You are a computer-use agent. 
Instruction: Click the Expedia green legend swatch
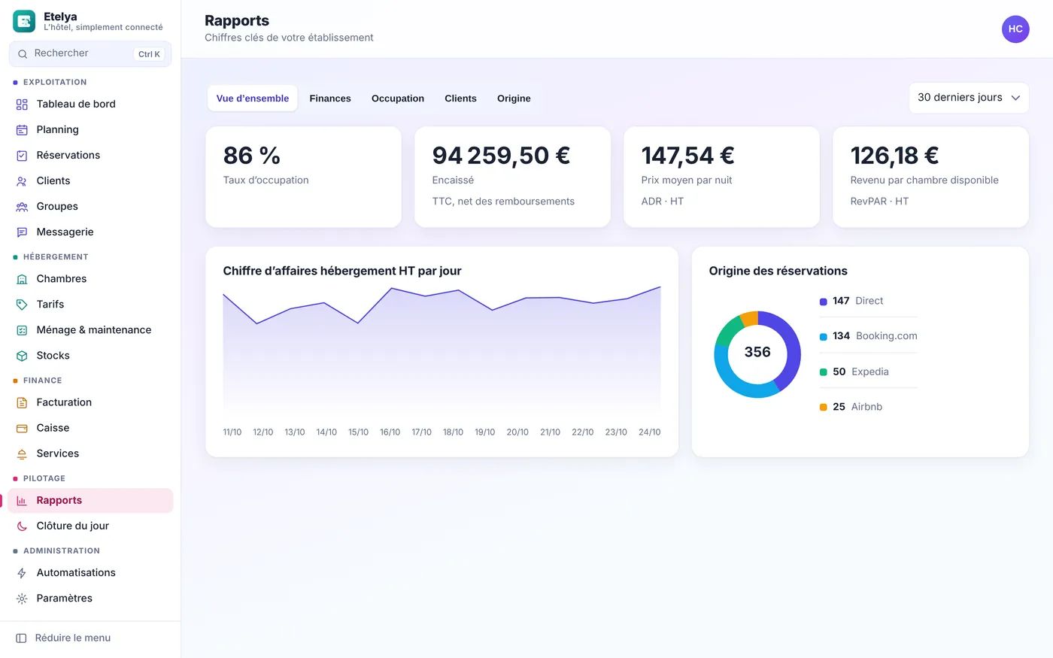824,372
